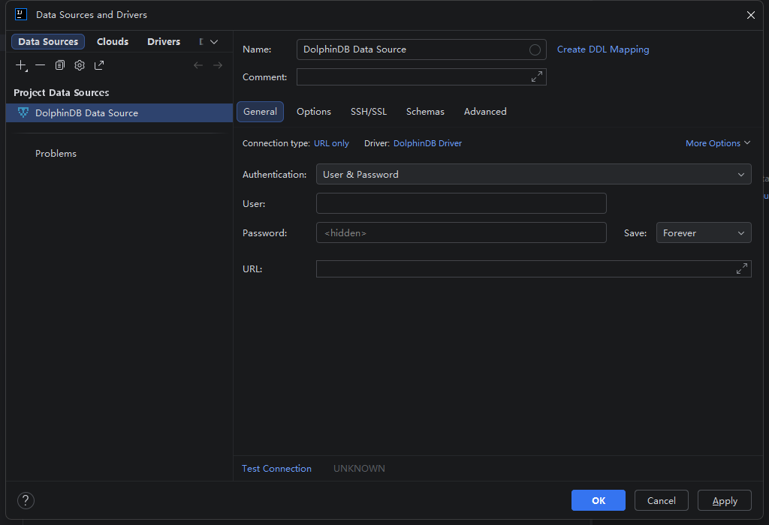Open the Authentication dropdown

coord(534,174)
